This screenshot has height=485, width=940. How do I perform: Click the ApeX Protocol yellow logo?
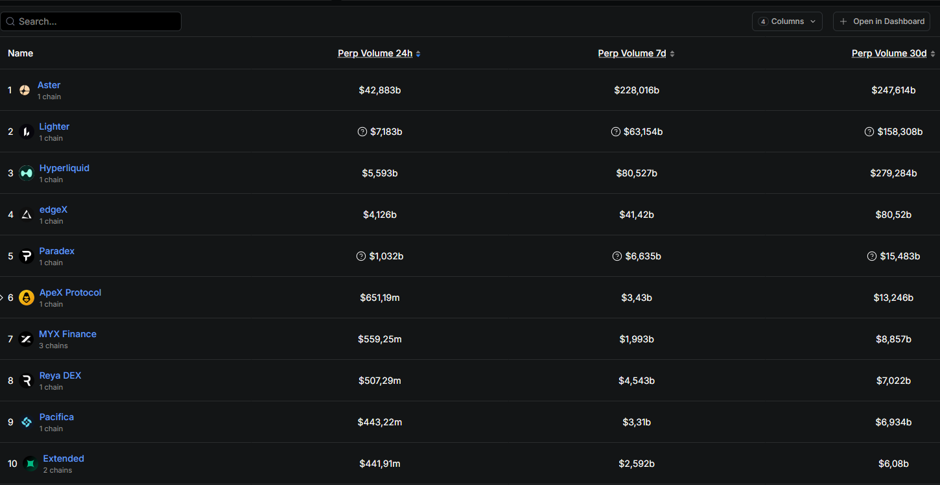26,298
